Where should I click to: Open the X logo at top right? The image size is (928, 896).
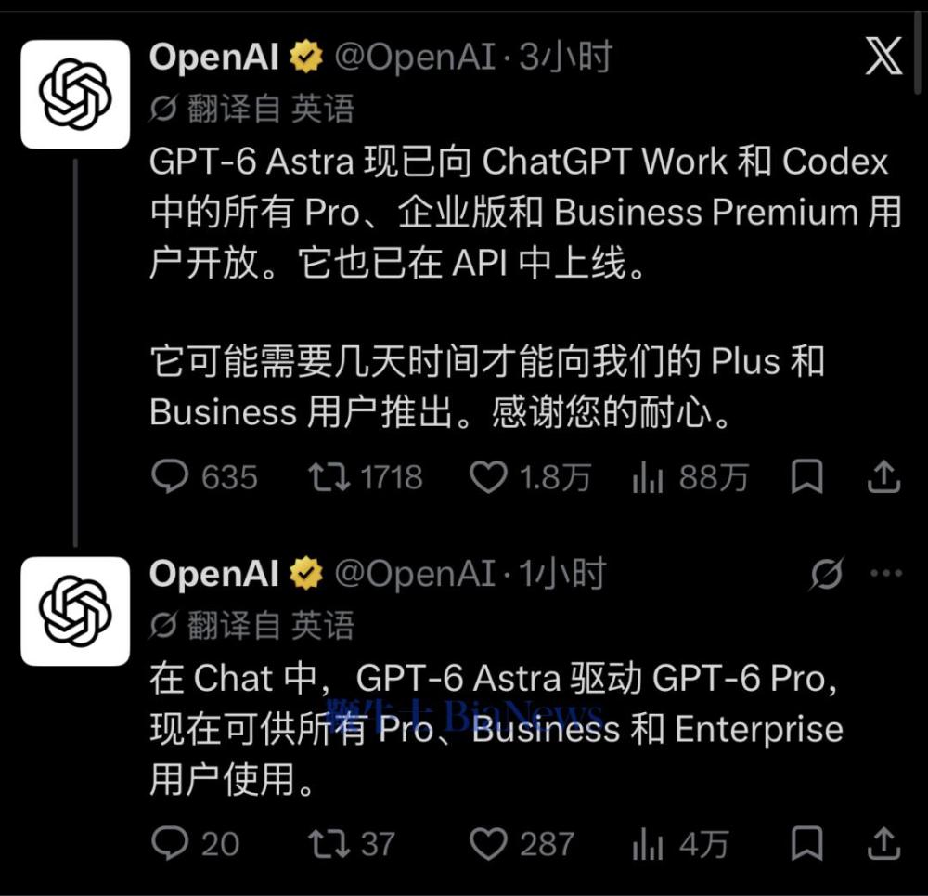click(883, 57)
